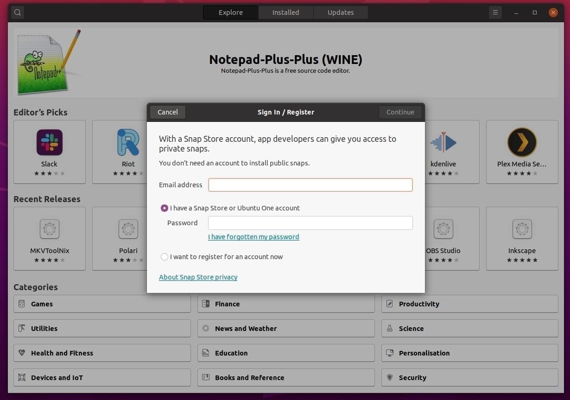Click the 'MKVToolNix' app name

(x=50, y=251)
